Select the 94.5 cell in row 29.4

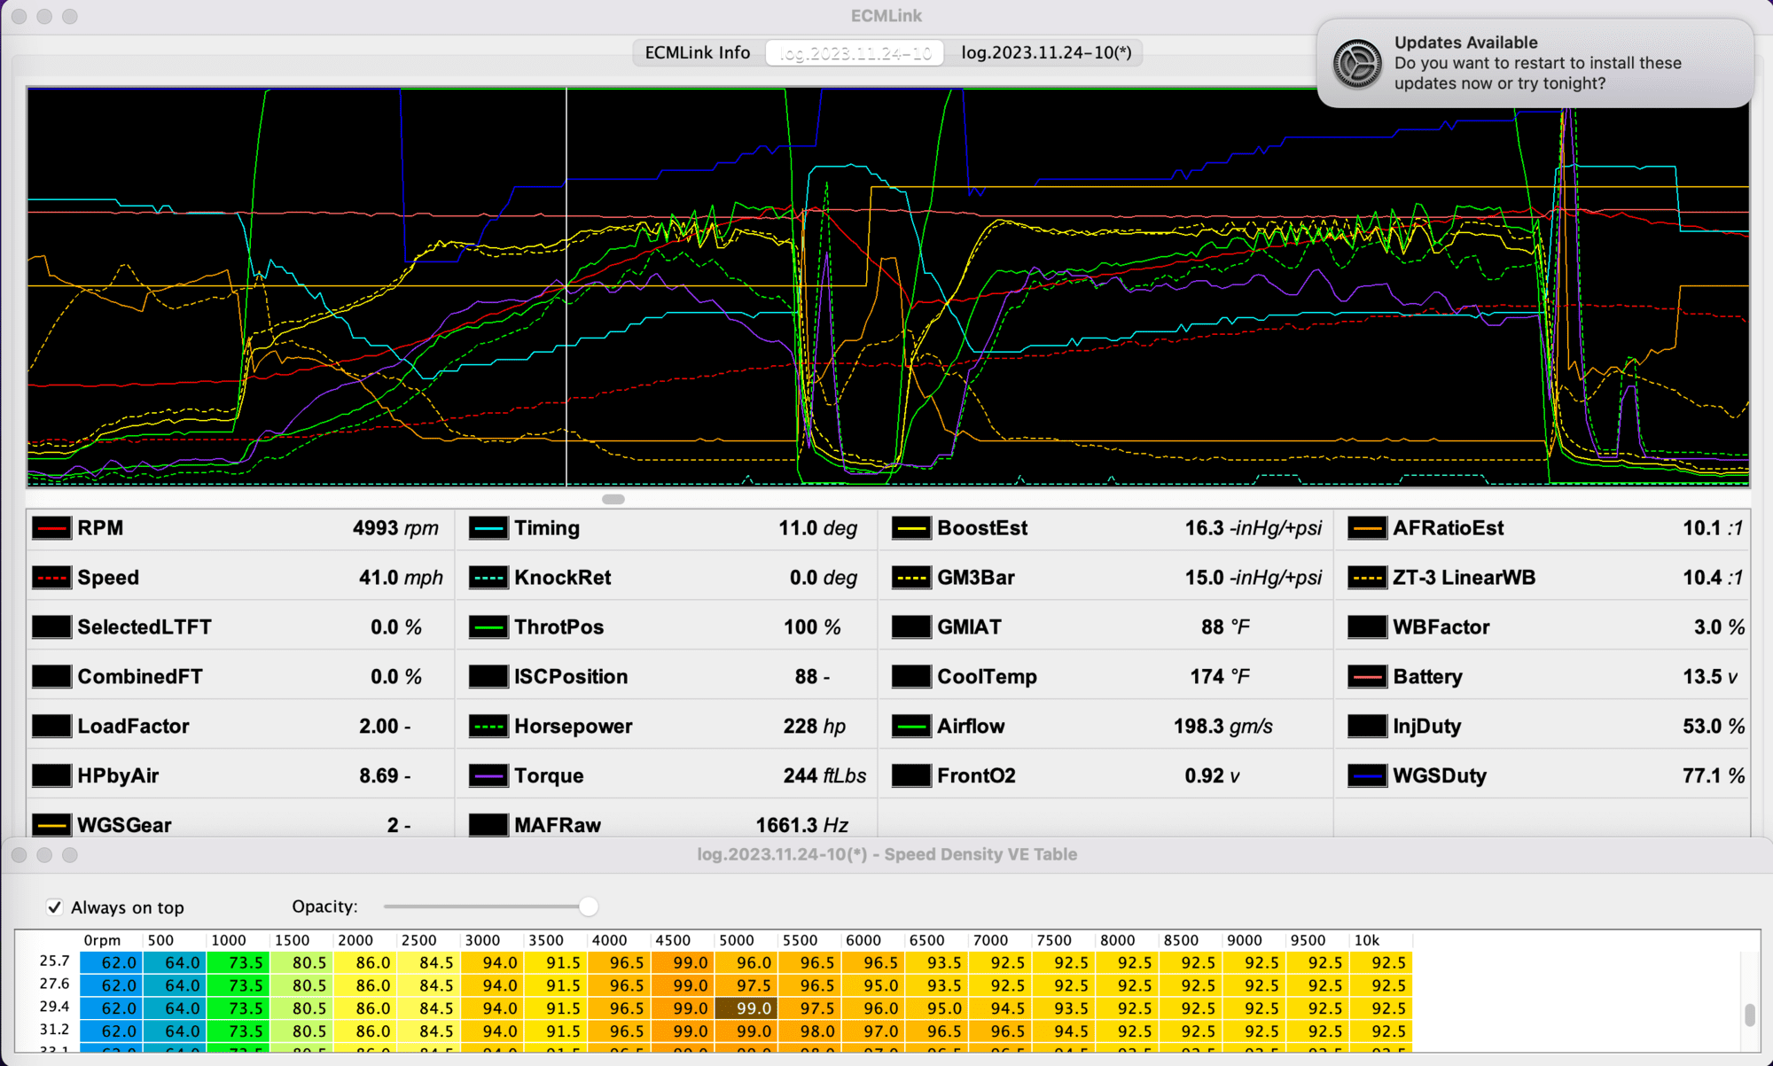pyautogui.click(x=1001, y=1008)
